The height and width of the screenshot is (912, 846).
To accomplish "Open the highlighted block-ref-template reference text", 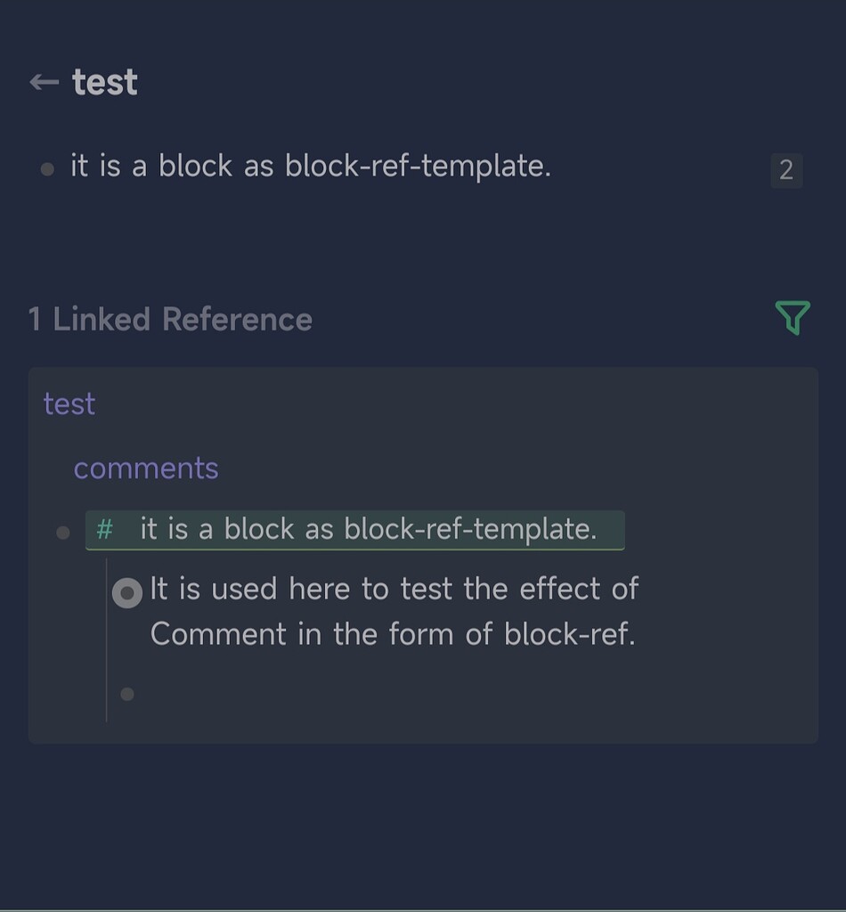I will coord(369,529).
